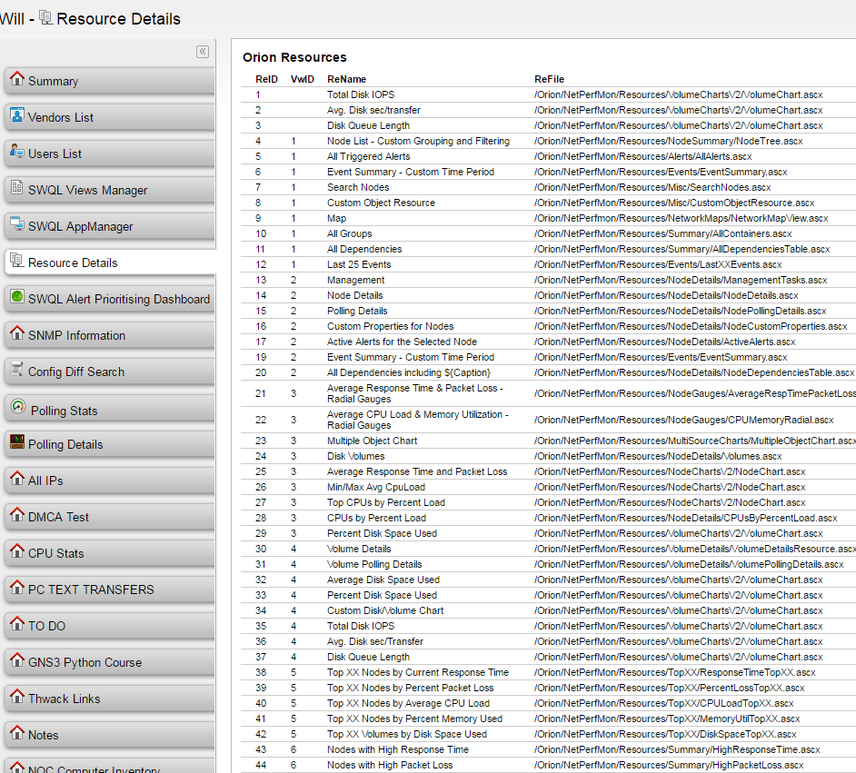Open SWQL Alert Prioritising Dashboard tab
The height and width of the screenshot is (773, 856).
110,299
